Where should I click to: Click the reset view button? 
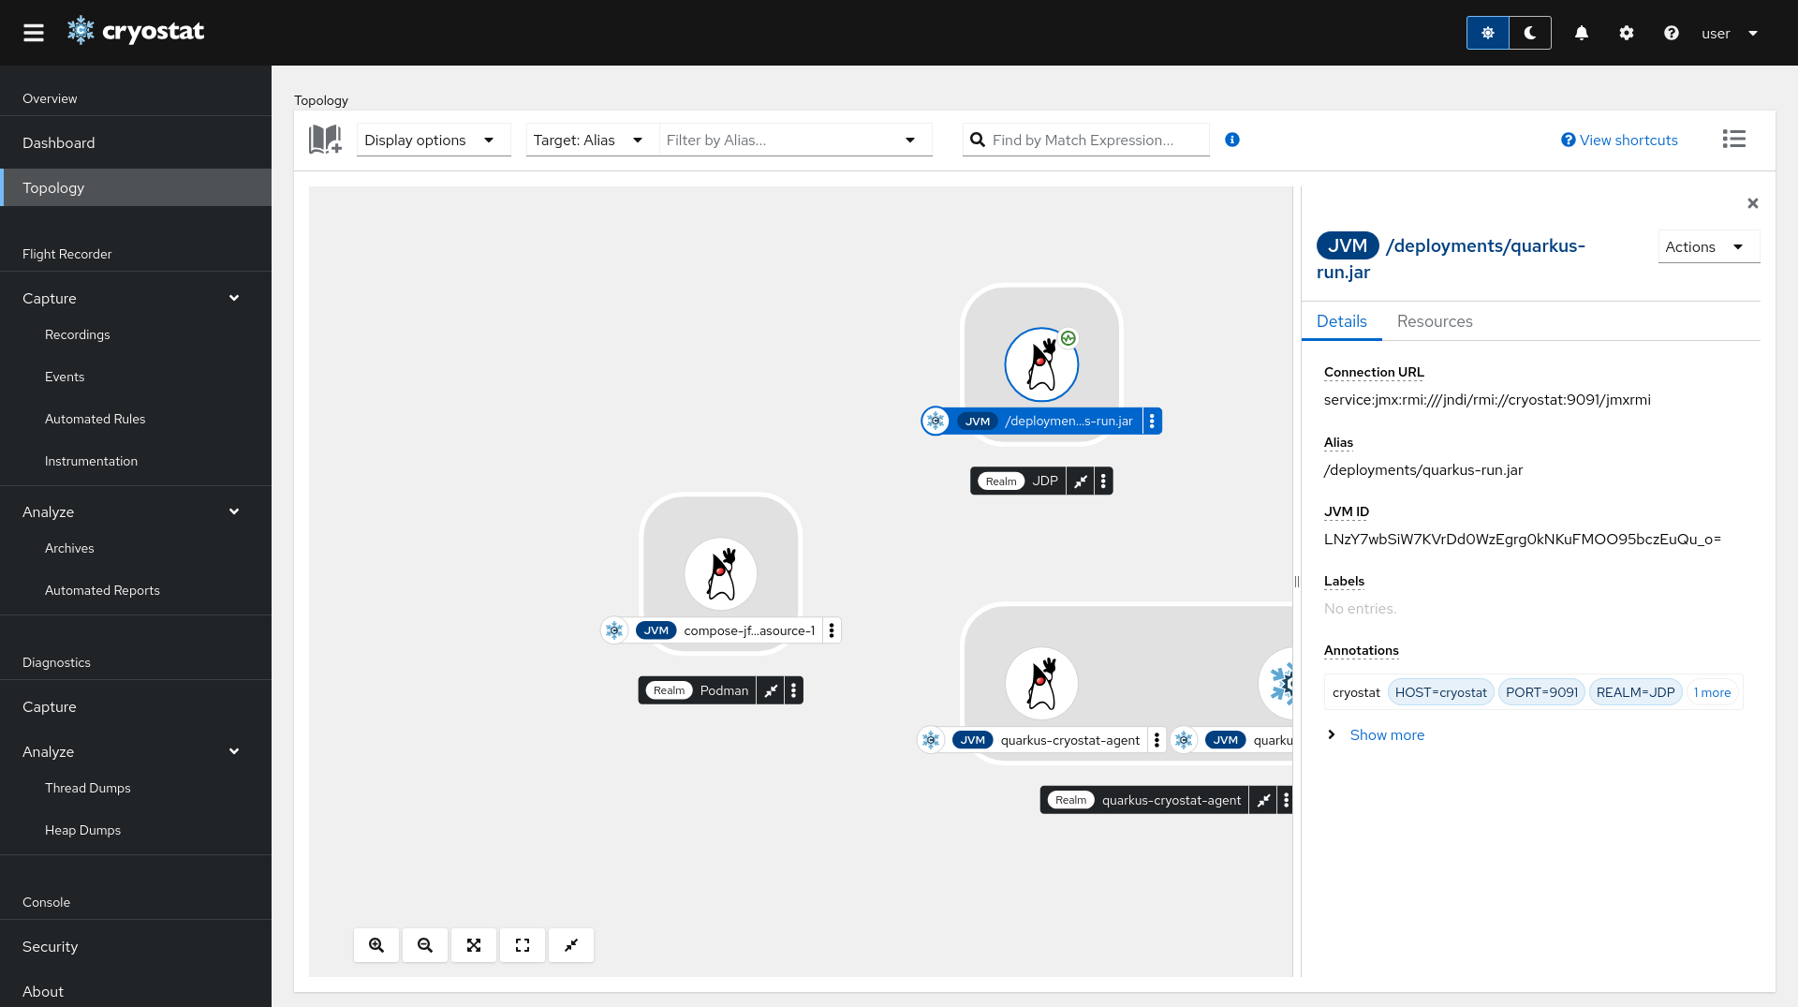(x=523, y=945)
